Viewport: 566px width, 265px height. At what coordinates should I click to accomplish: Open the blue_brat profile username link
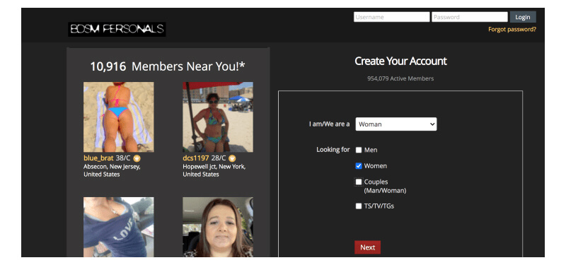[98, 158]
